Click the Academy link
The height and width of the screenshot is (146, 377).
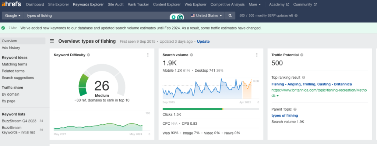pos(277,4)
